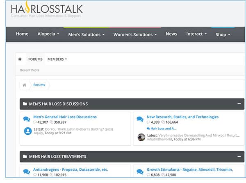Open the Alopecia dropdown menu
Screen dimensions: 246x183
click(x=48, y=34)
